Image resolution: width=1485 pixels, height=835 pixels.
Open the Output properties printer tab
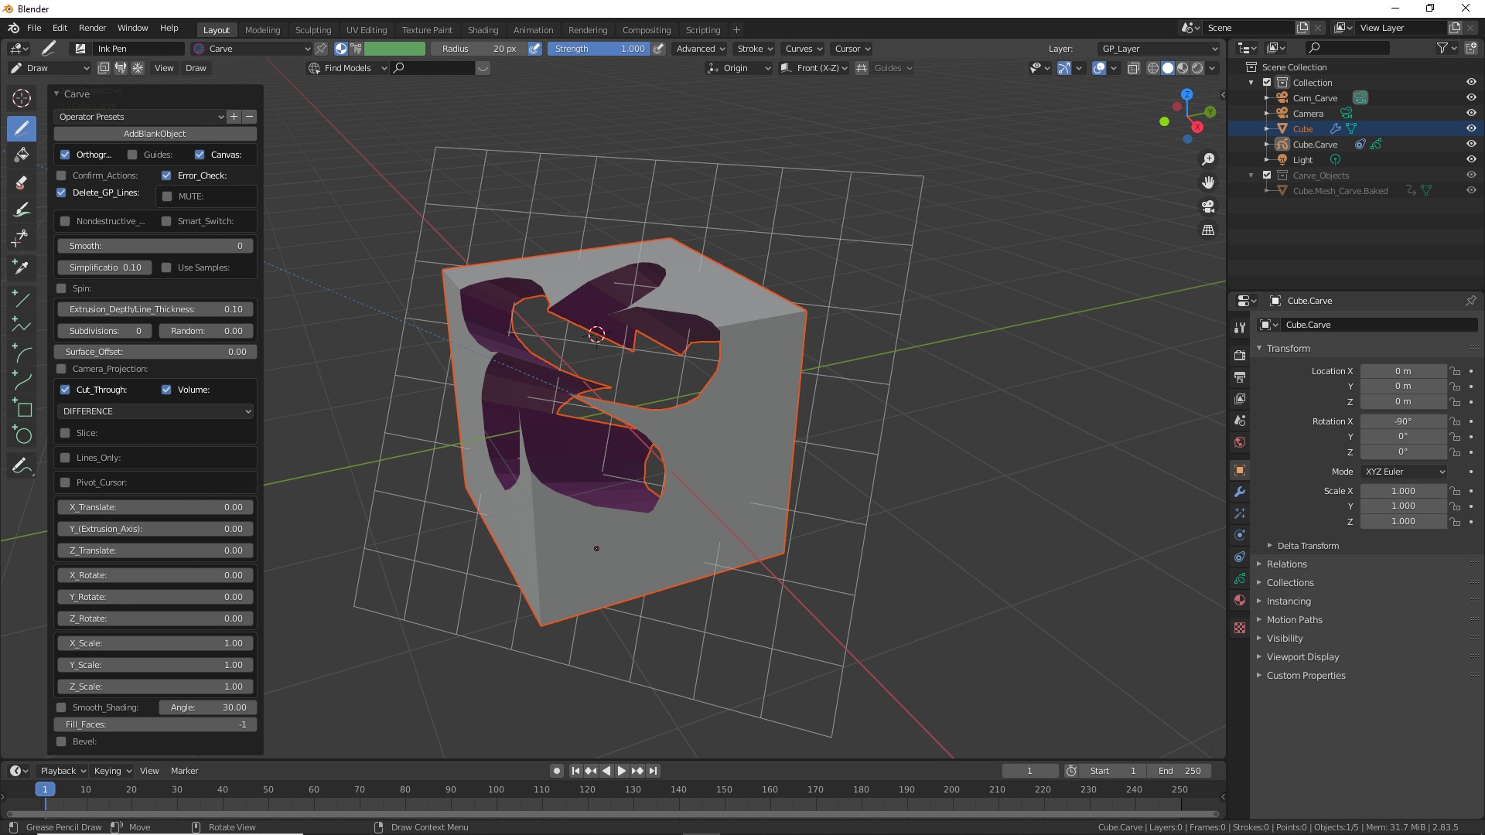pos(1240,377)
